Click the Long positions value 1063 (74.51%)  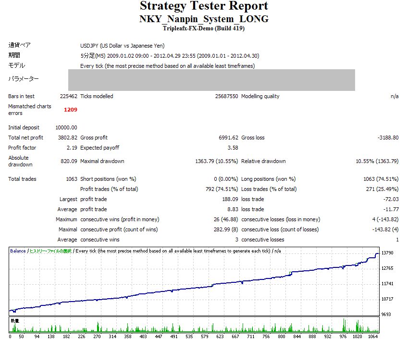point(381,179)
